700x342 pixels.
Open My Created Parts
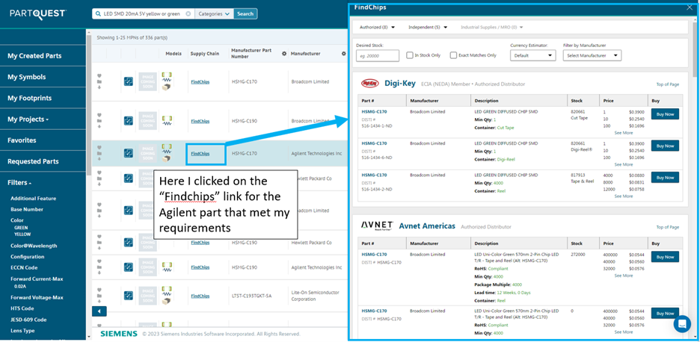(34, 56)
